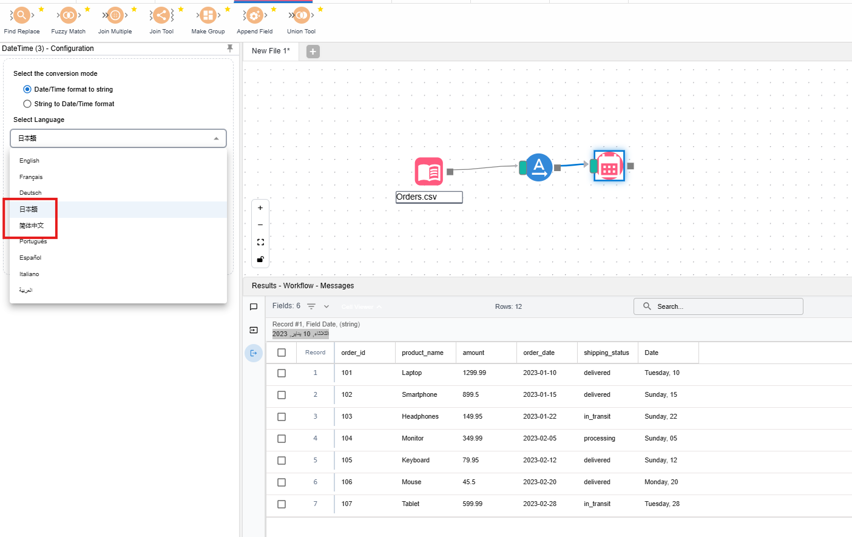
Task: Enable String to Date/Time format option
Action: click(27, 104)
